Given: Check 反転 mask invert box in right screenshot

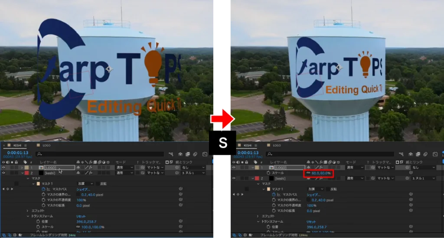Looking at the screenshot, I should 328,189.
